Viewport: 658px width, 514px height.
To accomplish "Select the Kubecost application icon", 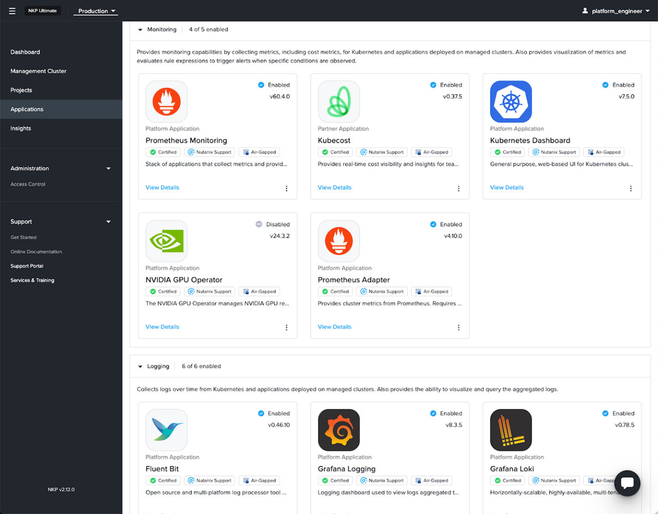I will click(x=339, y=101).
